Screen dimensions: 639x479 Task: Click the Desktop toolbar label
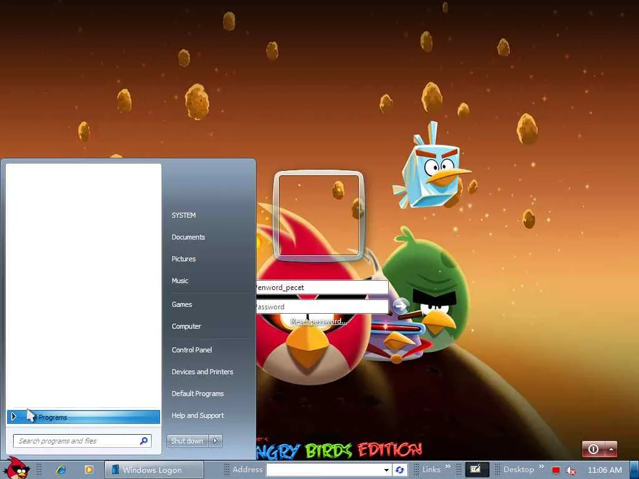click(519, 470)
